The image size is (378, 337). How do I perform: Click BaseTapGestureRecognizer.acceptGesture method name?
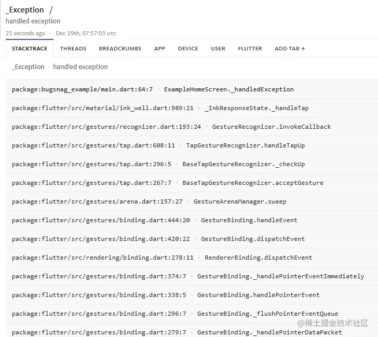click(x=253, y=183)
